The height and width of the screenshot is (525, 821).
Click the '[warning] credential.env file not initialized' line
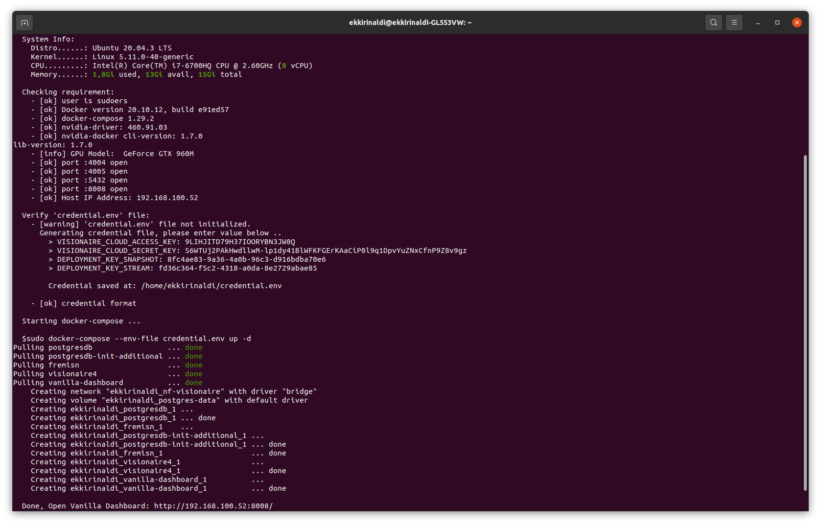pos(141,224)
